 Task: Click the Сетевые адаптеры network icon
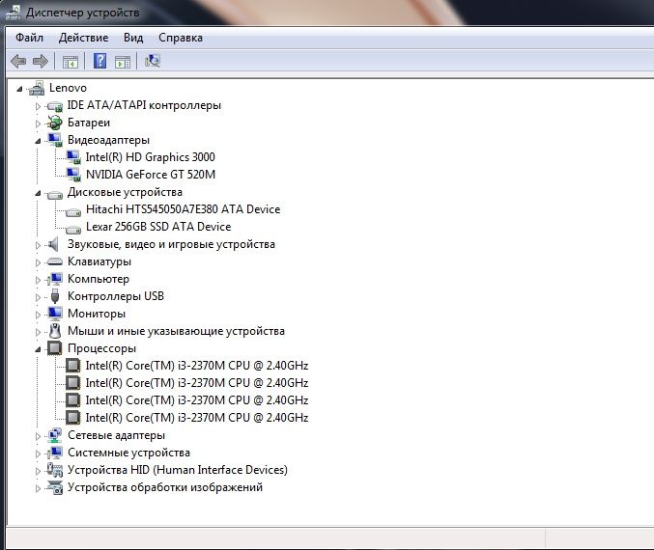coord(55,435)
